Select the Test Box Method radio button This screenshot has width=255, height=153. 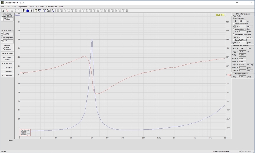tap(233, 23)
